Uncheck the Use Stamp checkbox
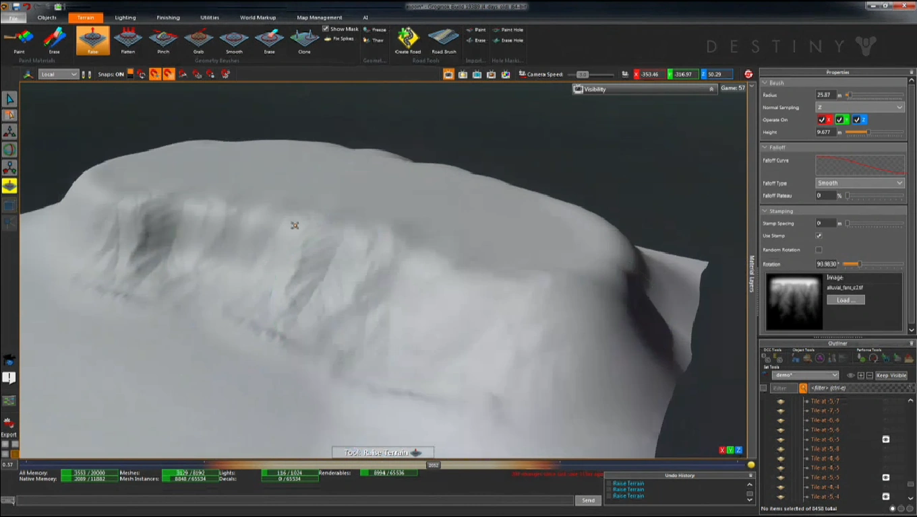This screenshot has height=517, width=917. [819, 236]
